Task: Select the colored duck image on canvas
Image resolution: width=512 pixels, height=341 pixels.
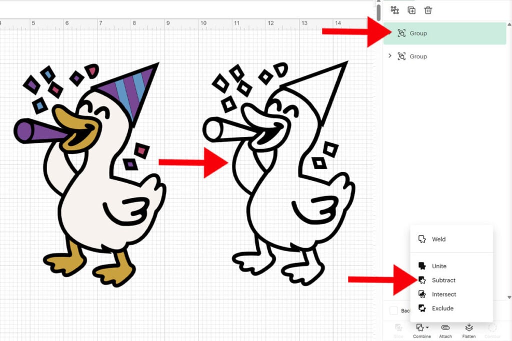Action: click(90, 174)
